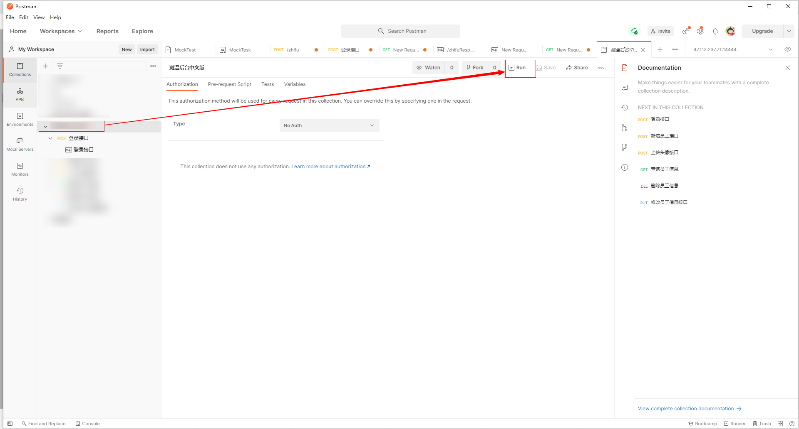799x429 pixels.
Task: Toggle the sidebar from the status bar
Action: tap(10, 424)
